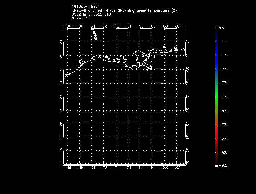Click the 1998EAR 1998 header text
256x194 pixels.
[x=85, y=7]
